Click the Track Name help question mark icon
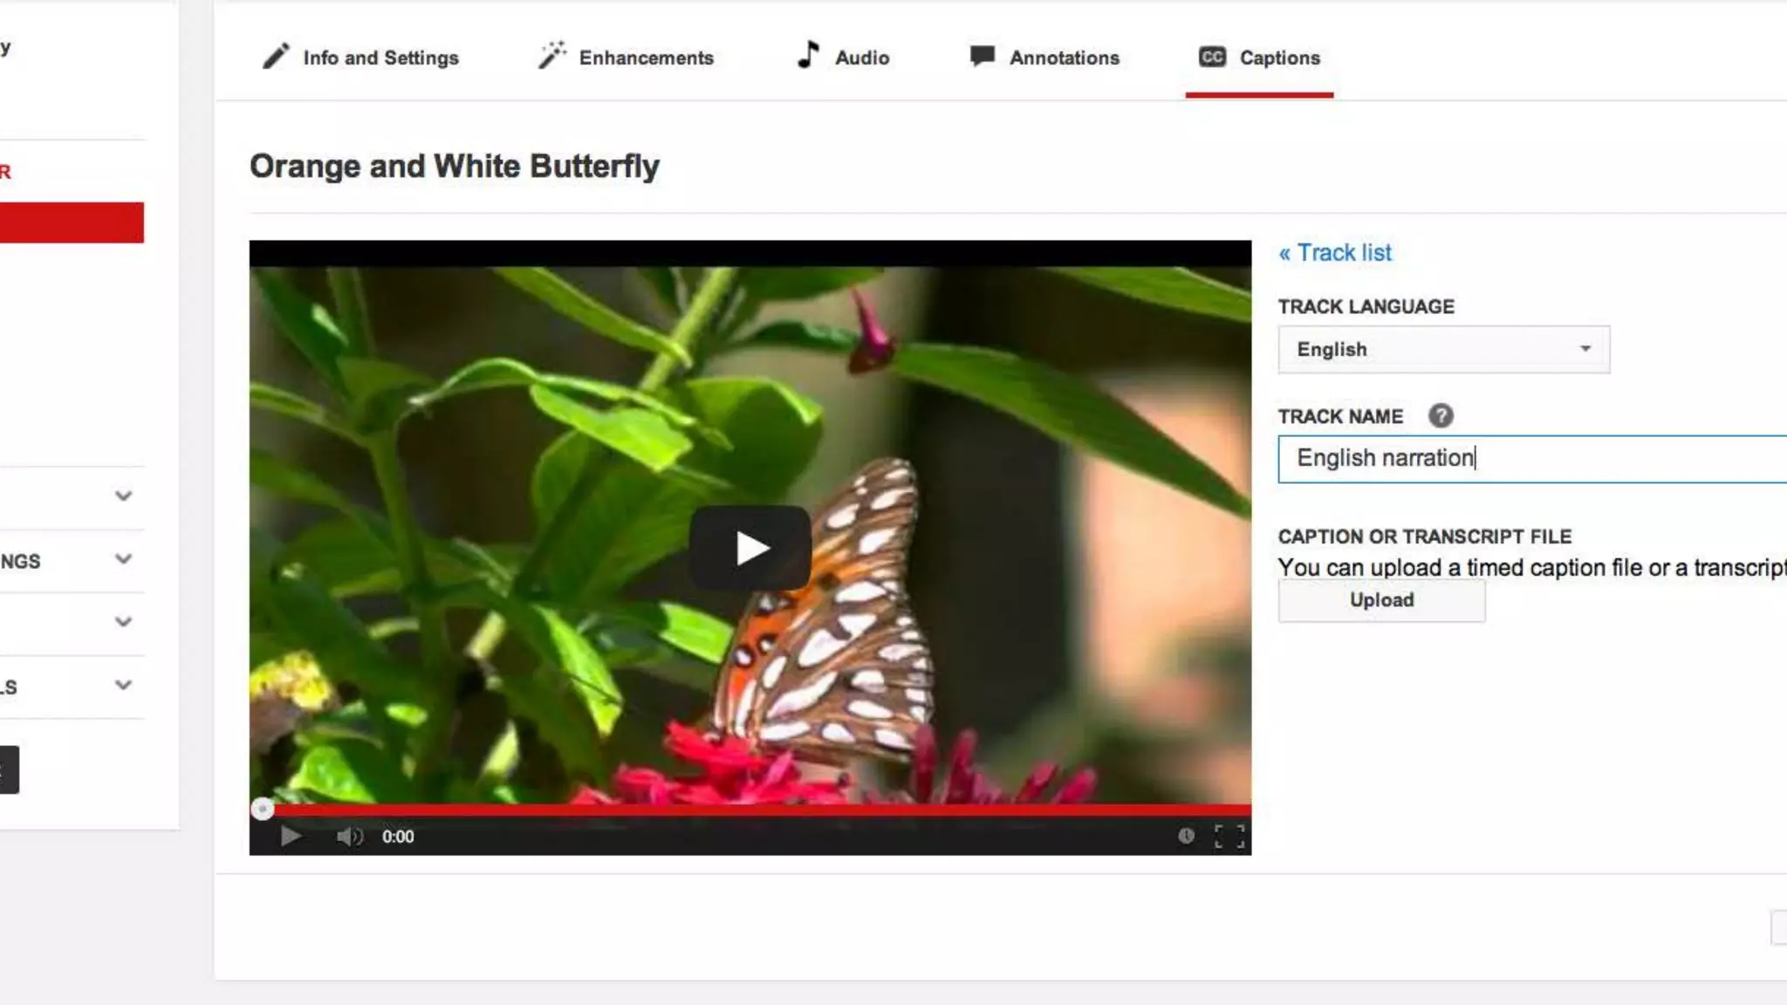 (x=1441, y=416)
